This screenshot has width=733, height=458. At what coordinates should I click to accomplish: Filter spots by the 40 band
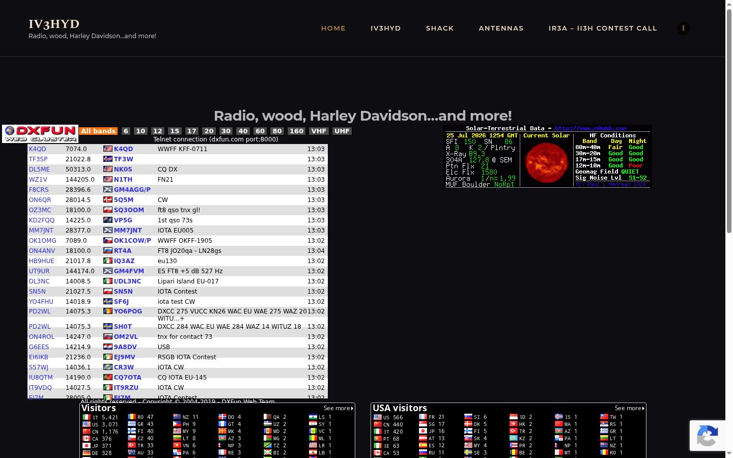coord(243,131)
